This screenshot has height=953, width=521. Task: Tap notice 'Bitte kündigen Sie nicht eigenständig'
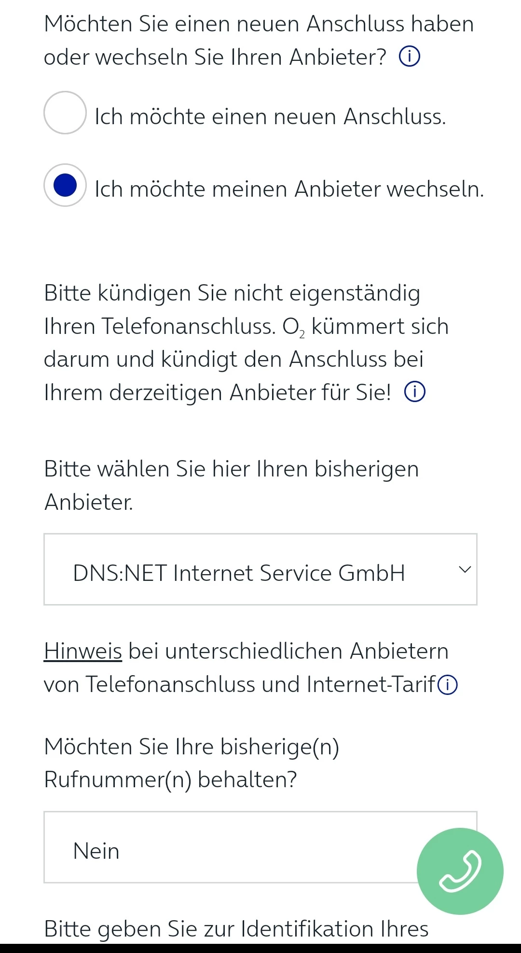pyautogui.click(x=232, y=293)
